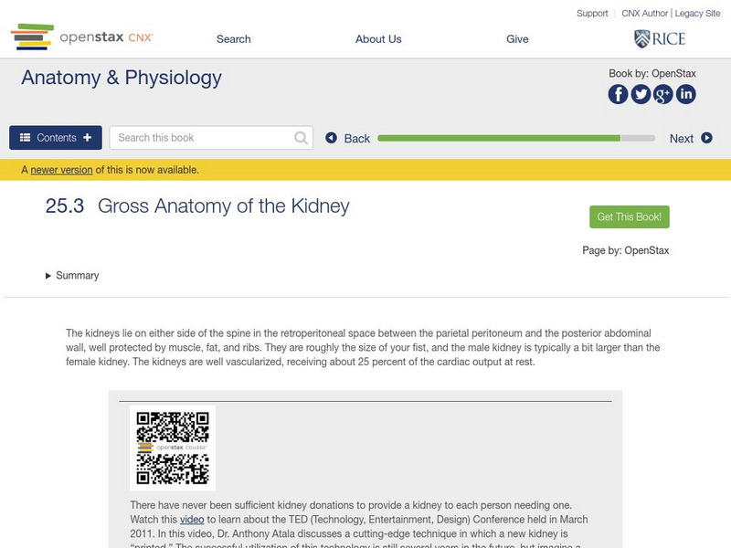Viewport: 731px width, 548px height.
Task: Open the About Us menu item
Action: coord(378,38)
